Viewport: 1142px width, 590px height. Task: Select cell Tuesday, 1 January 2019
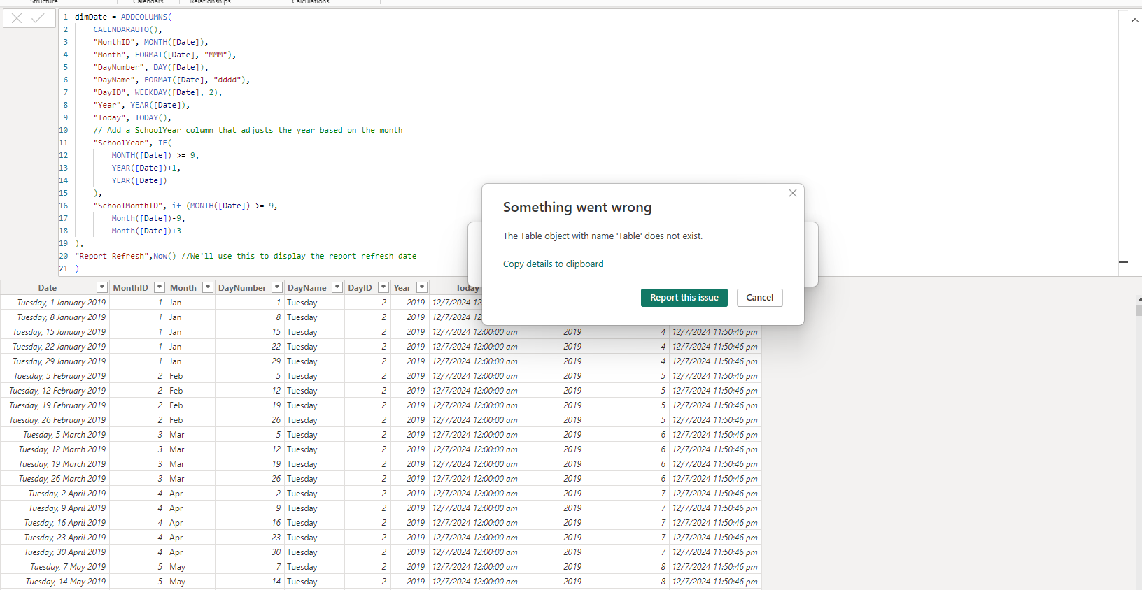coord(55,303)
